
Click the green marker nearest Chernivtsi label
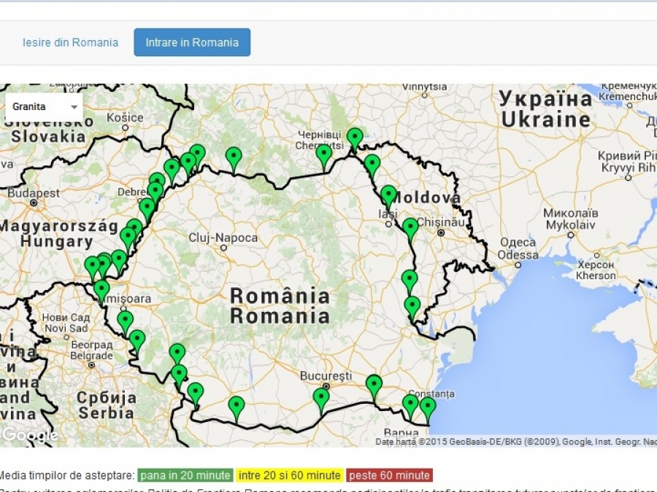323,157
